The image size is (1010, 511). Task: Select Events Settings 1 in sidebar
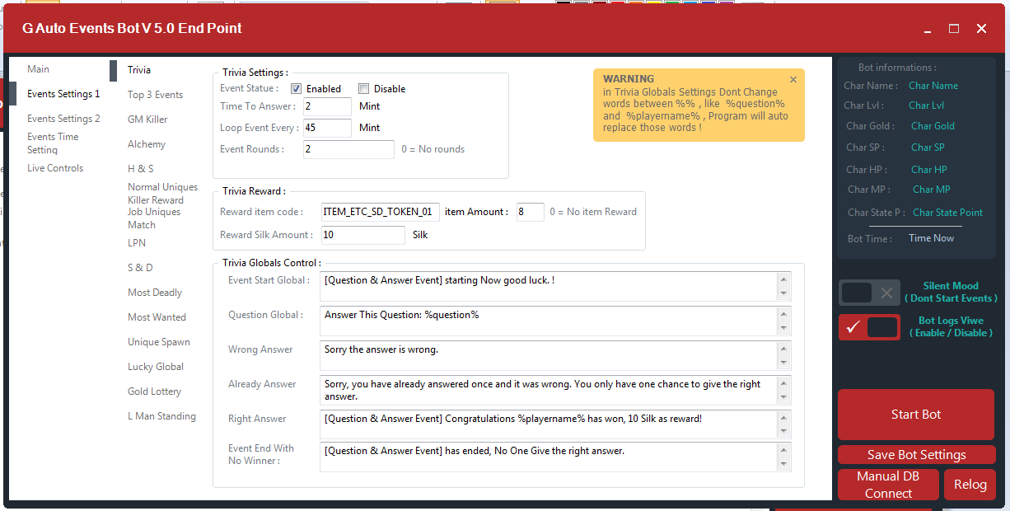[63, 94]
